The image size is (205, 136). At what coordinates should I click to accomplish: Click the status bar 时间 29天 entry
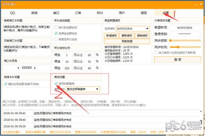157,132
